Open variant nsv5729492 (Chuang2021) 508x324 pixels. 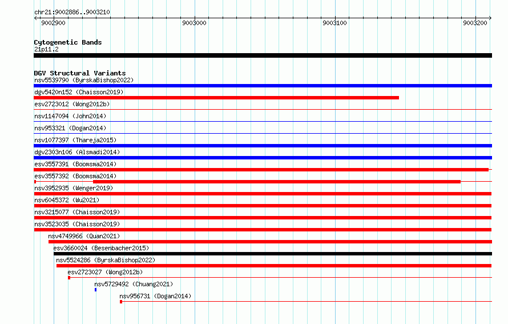point(134,284)
